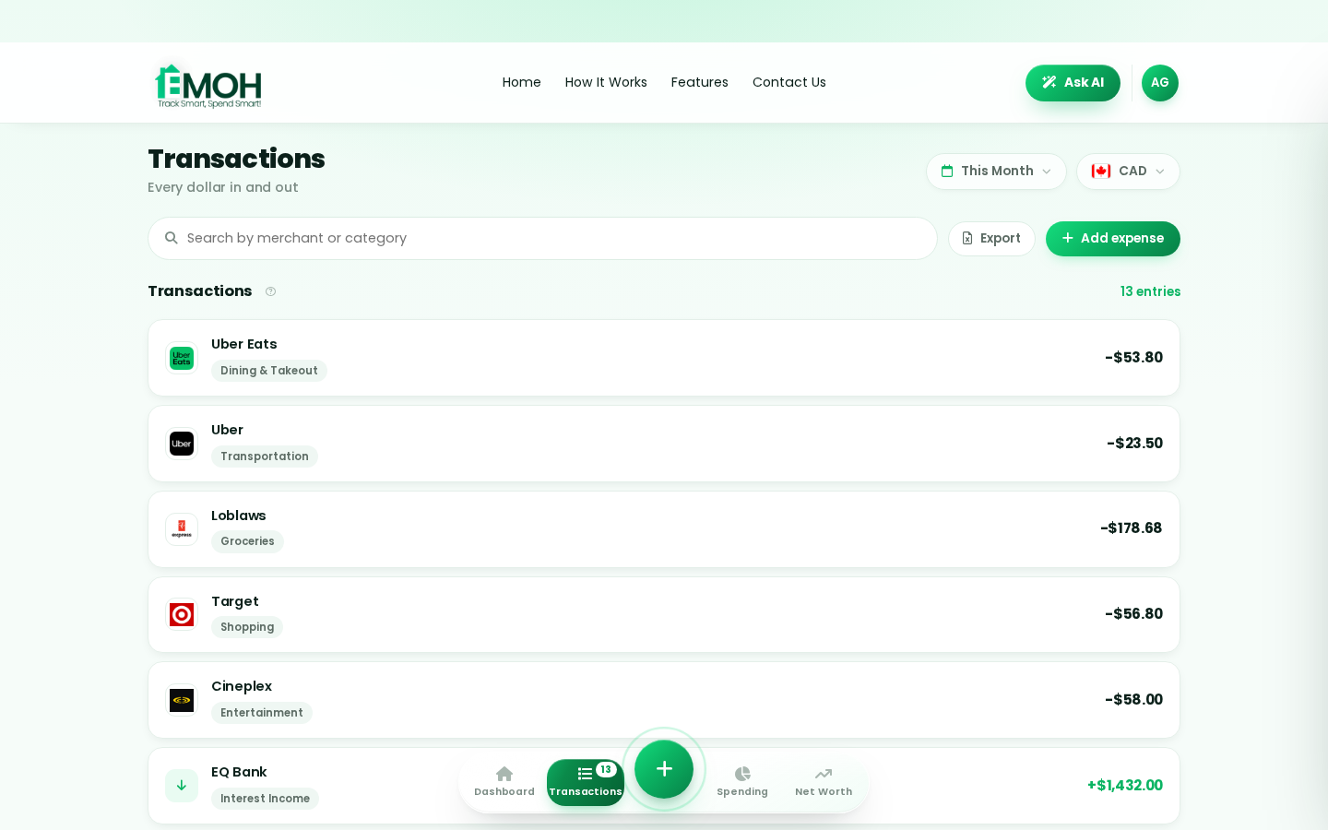Click the Add expense button
Screen dimensions: 1328x830
[1113, 239]
